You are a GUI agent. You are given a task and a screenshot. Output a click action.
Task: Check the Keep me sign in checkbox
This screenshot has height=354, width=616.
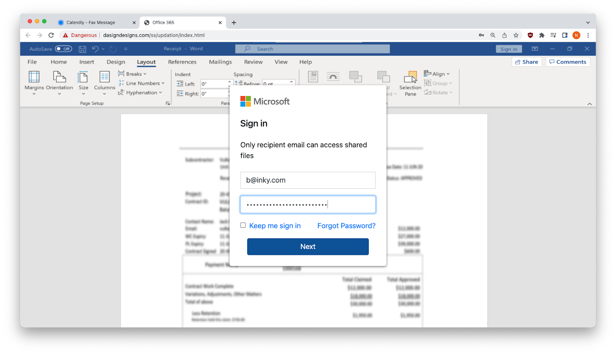pyautogui.click(x=243, y=225)
